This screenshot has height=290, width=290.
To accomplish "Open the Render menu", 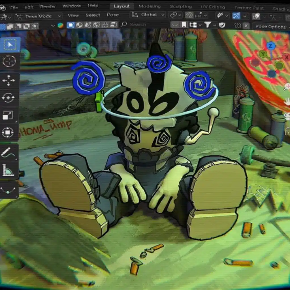I will (48, 6).
